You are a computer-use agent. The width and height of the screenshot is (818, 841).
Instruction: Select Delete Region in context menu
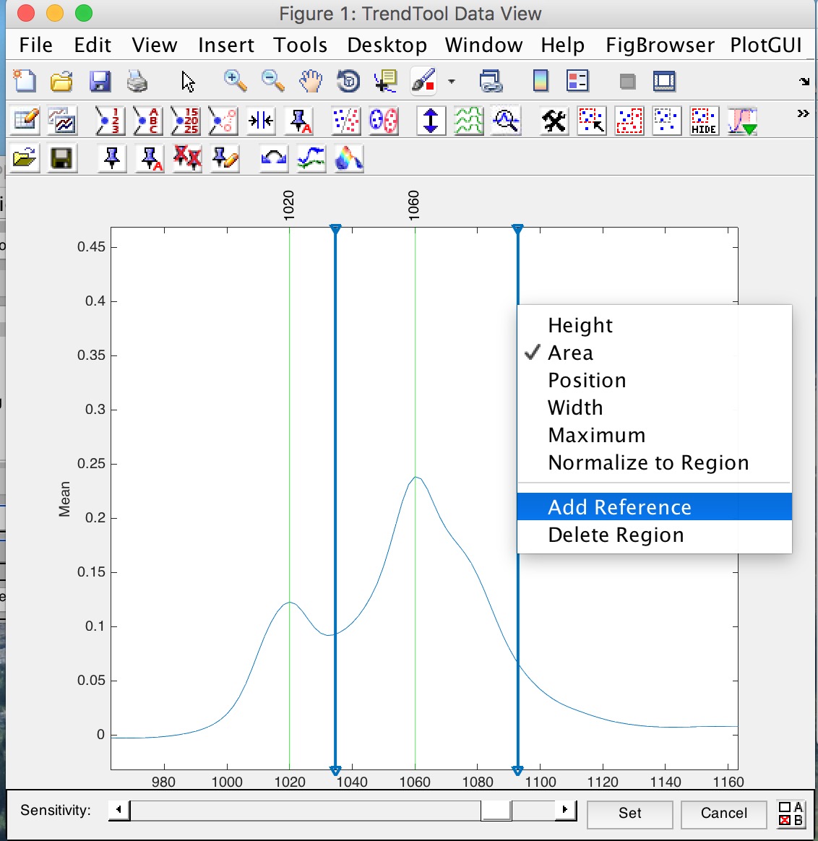point(616,535)
